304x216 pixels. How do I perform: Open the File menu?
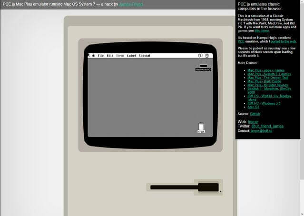101,56
